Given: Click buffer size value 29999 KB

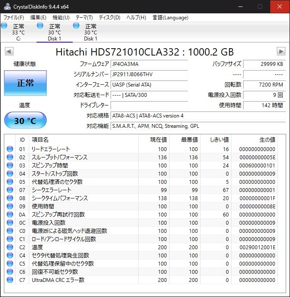Looking at the screenshot, I should 264,64.
